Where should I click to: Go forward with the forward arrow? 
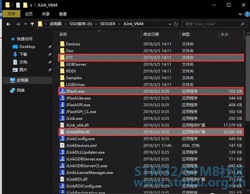point(18,24)
